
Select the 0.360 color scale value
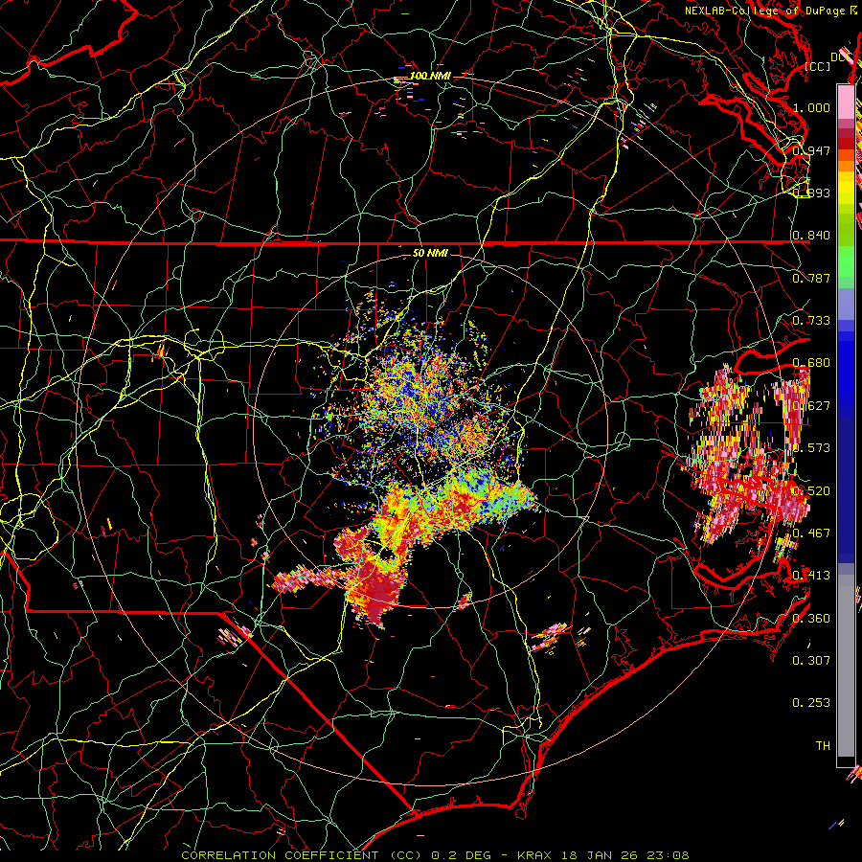tap(811, 619)
